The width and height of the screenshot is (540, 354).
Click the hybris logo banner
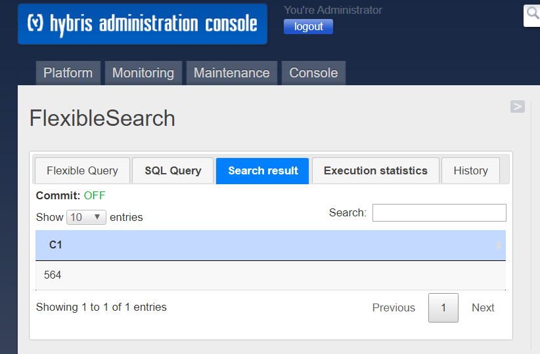[143, 24]
